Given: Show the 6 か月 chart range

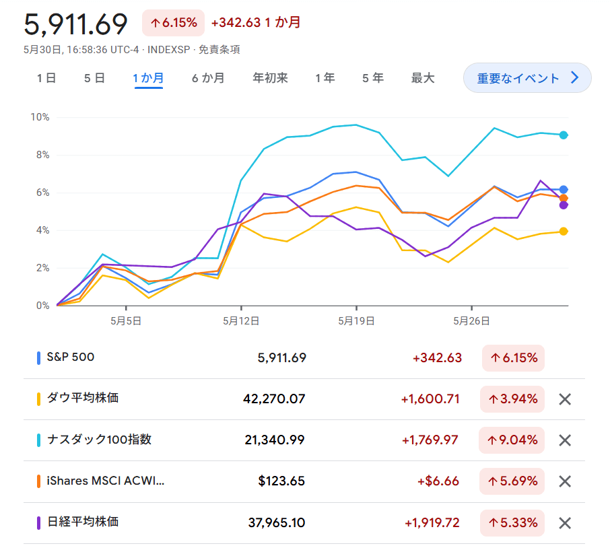Looking at the screenshot, I should click(208, 78).
